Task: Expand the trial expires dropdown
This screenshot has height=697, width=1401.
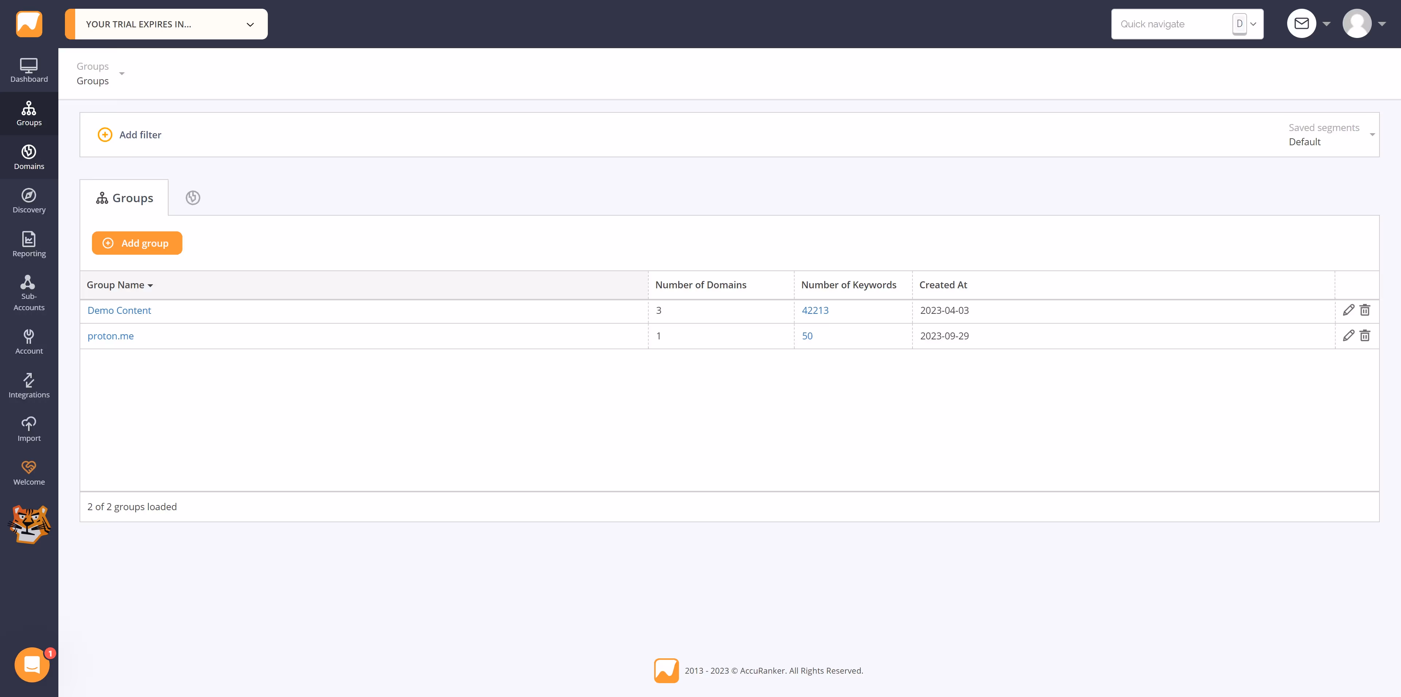Action: point(250,24)
